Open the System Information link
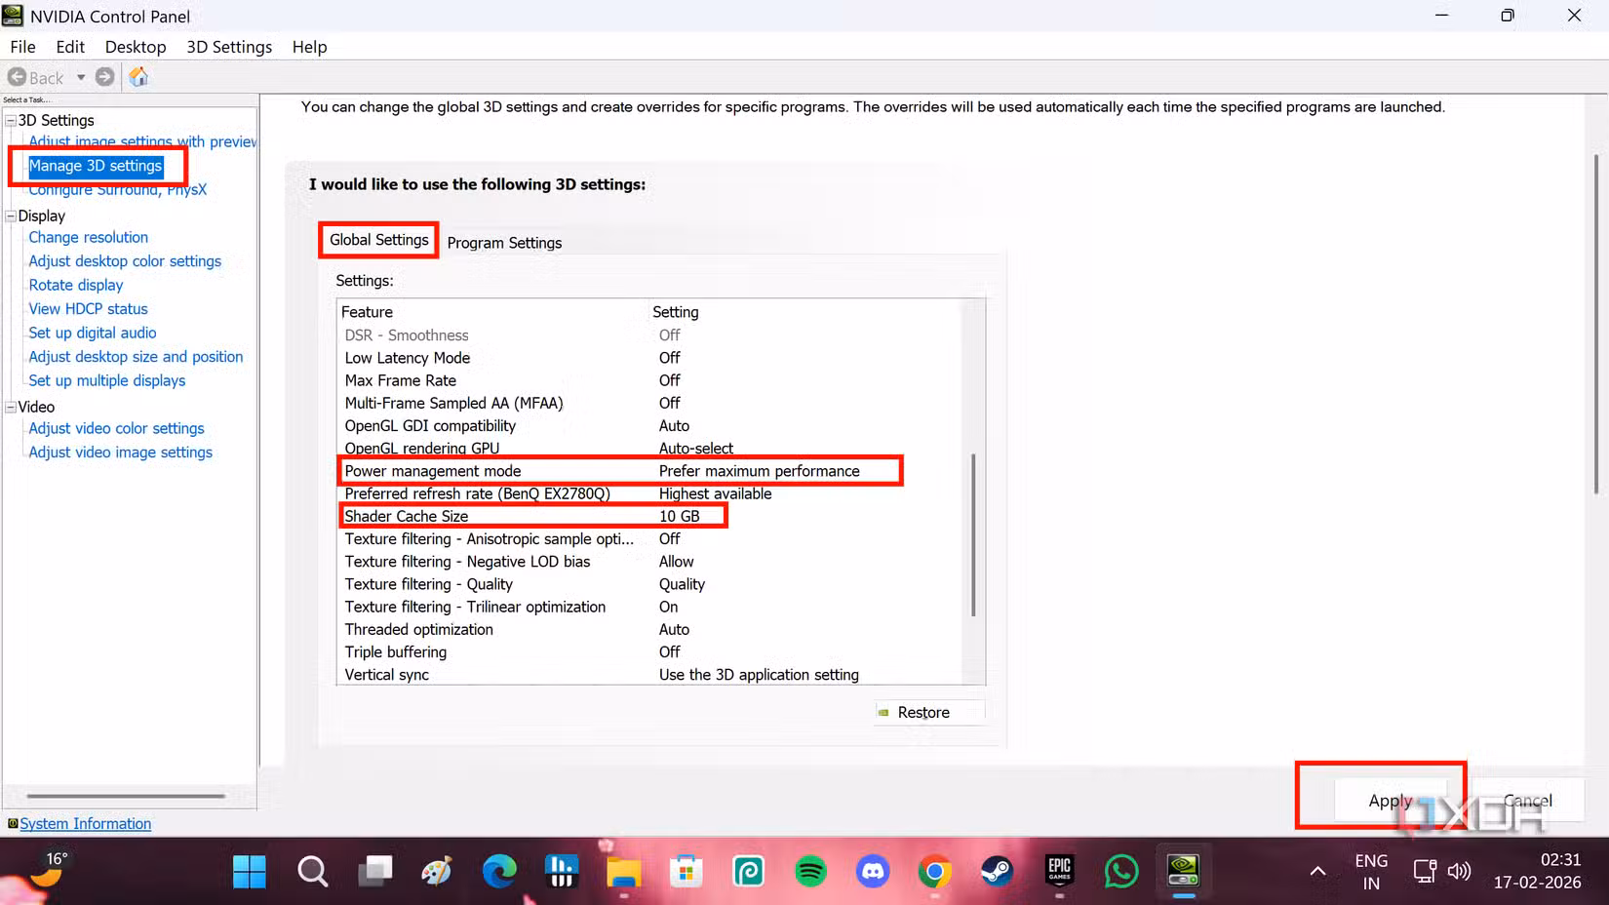 86,824
